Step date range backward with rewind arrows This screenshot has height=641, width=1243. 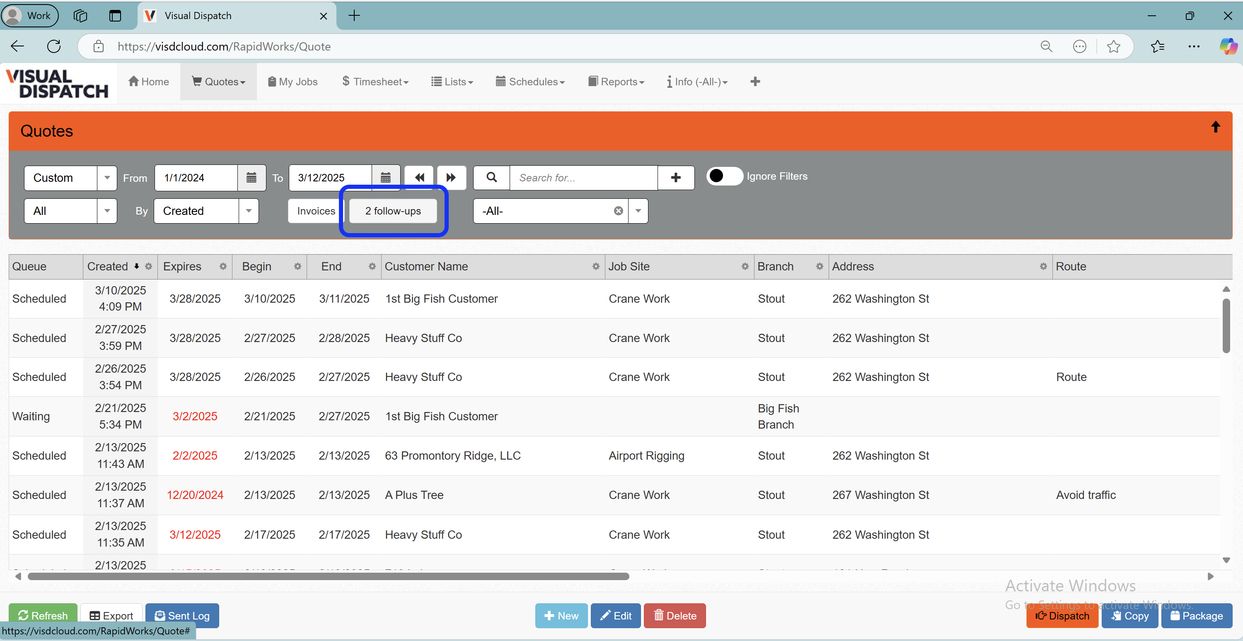[419, 178]
